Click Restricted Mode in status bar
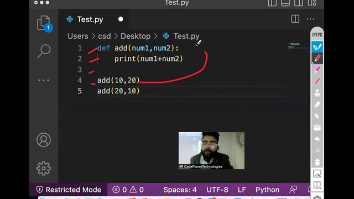 [x=69, y=190]
